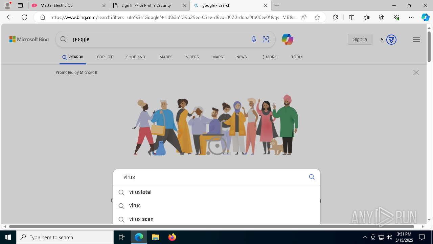433x244 pixels.
Task: Switch to Master Electric Co tab
Action: point(68,5)
